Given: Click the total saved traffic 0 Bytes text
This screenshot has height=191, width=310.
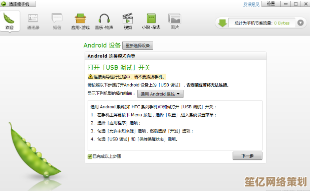Looking at the screenshot, I should 262,23.
